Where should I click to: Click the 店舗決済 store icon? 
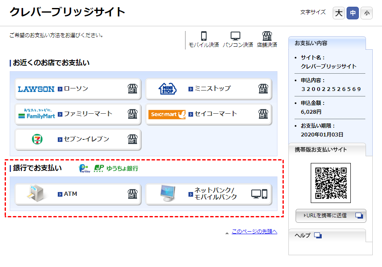pyautogui.click(x=267, y=36)
